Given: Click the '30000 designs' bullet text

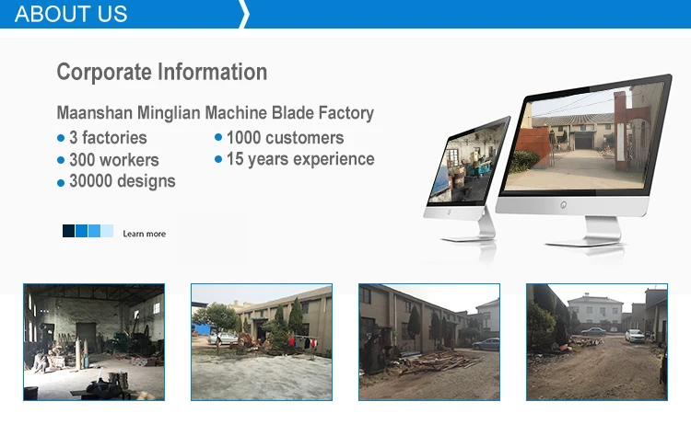Looking at the screenshot, I should coord(122,181).
